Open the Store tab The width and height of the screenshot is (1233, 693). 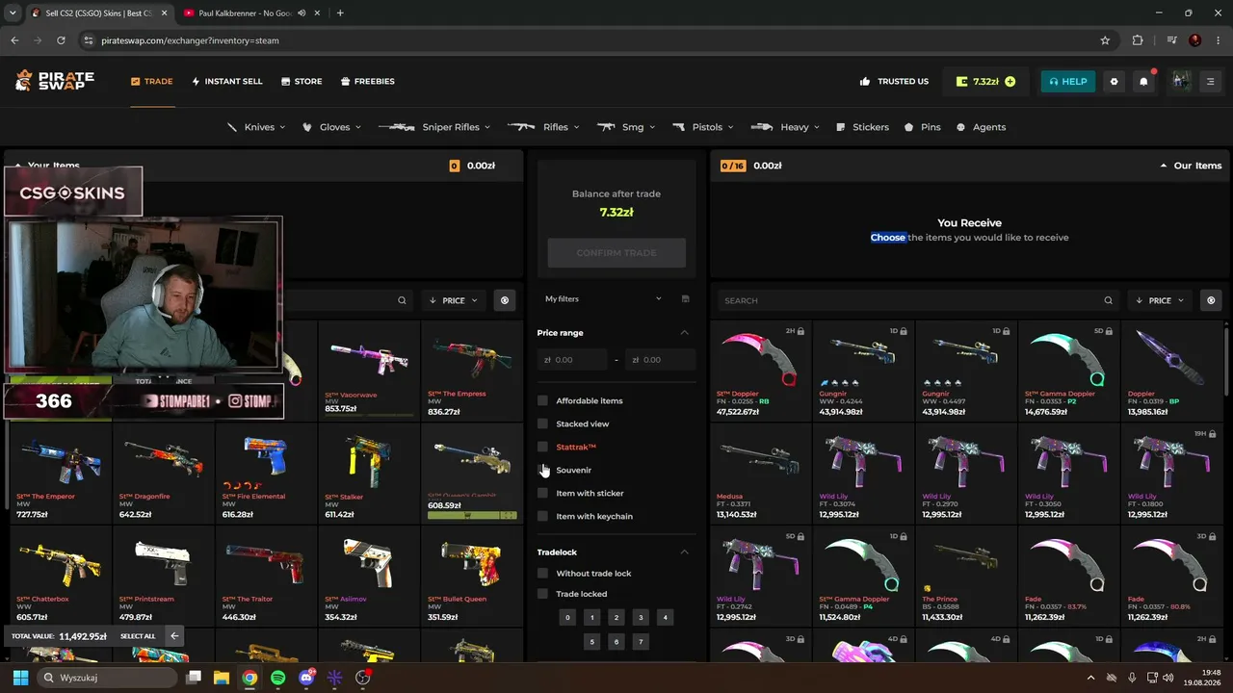tap(302, 82)
